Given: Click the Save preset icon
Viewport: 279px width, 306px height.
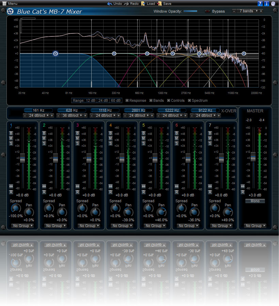Looking at the screenshot, I should coord(159,3).
